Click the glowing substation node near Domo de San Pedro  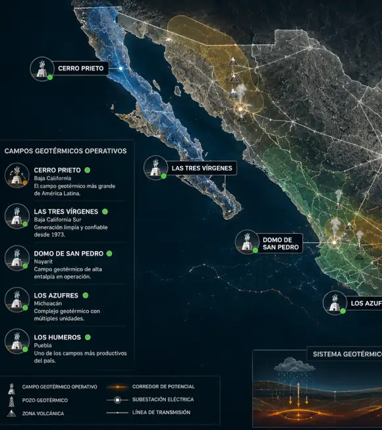click(x=334, y=242)
